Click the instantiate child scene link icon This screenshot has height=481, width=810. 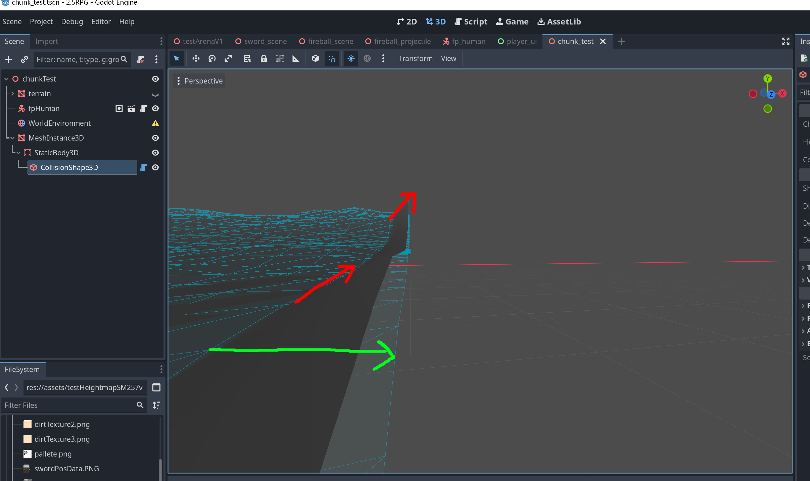coord(24,59)
